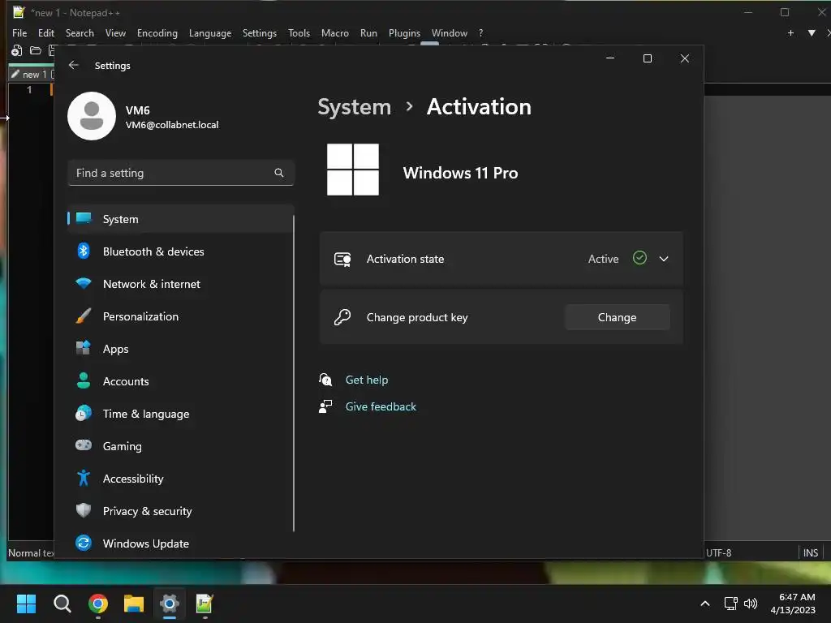Open the Notepad++ Plugins menu
The image size is (831, 623).
click(404, 32)
